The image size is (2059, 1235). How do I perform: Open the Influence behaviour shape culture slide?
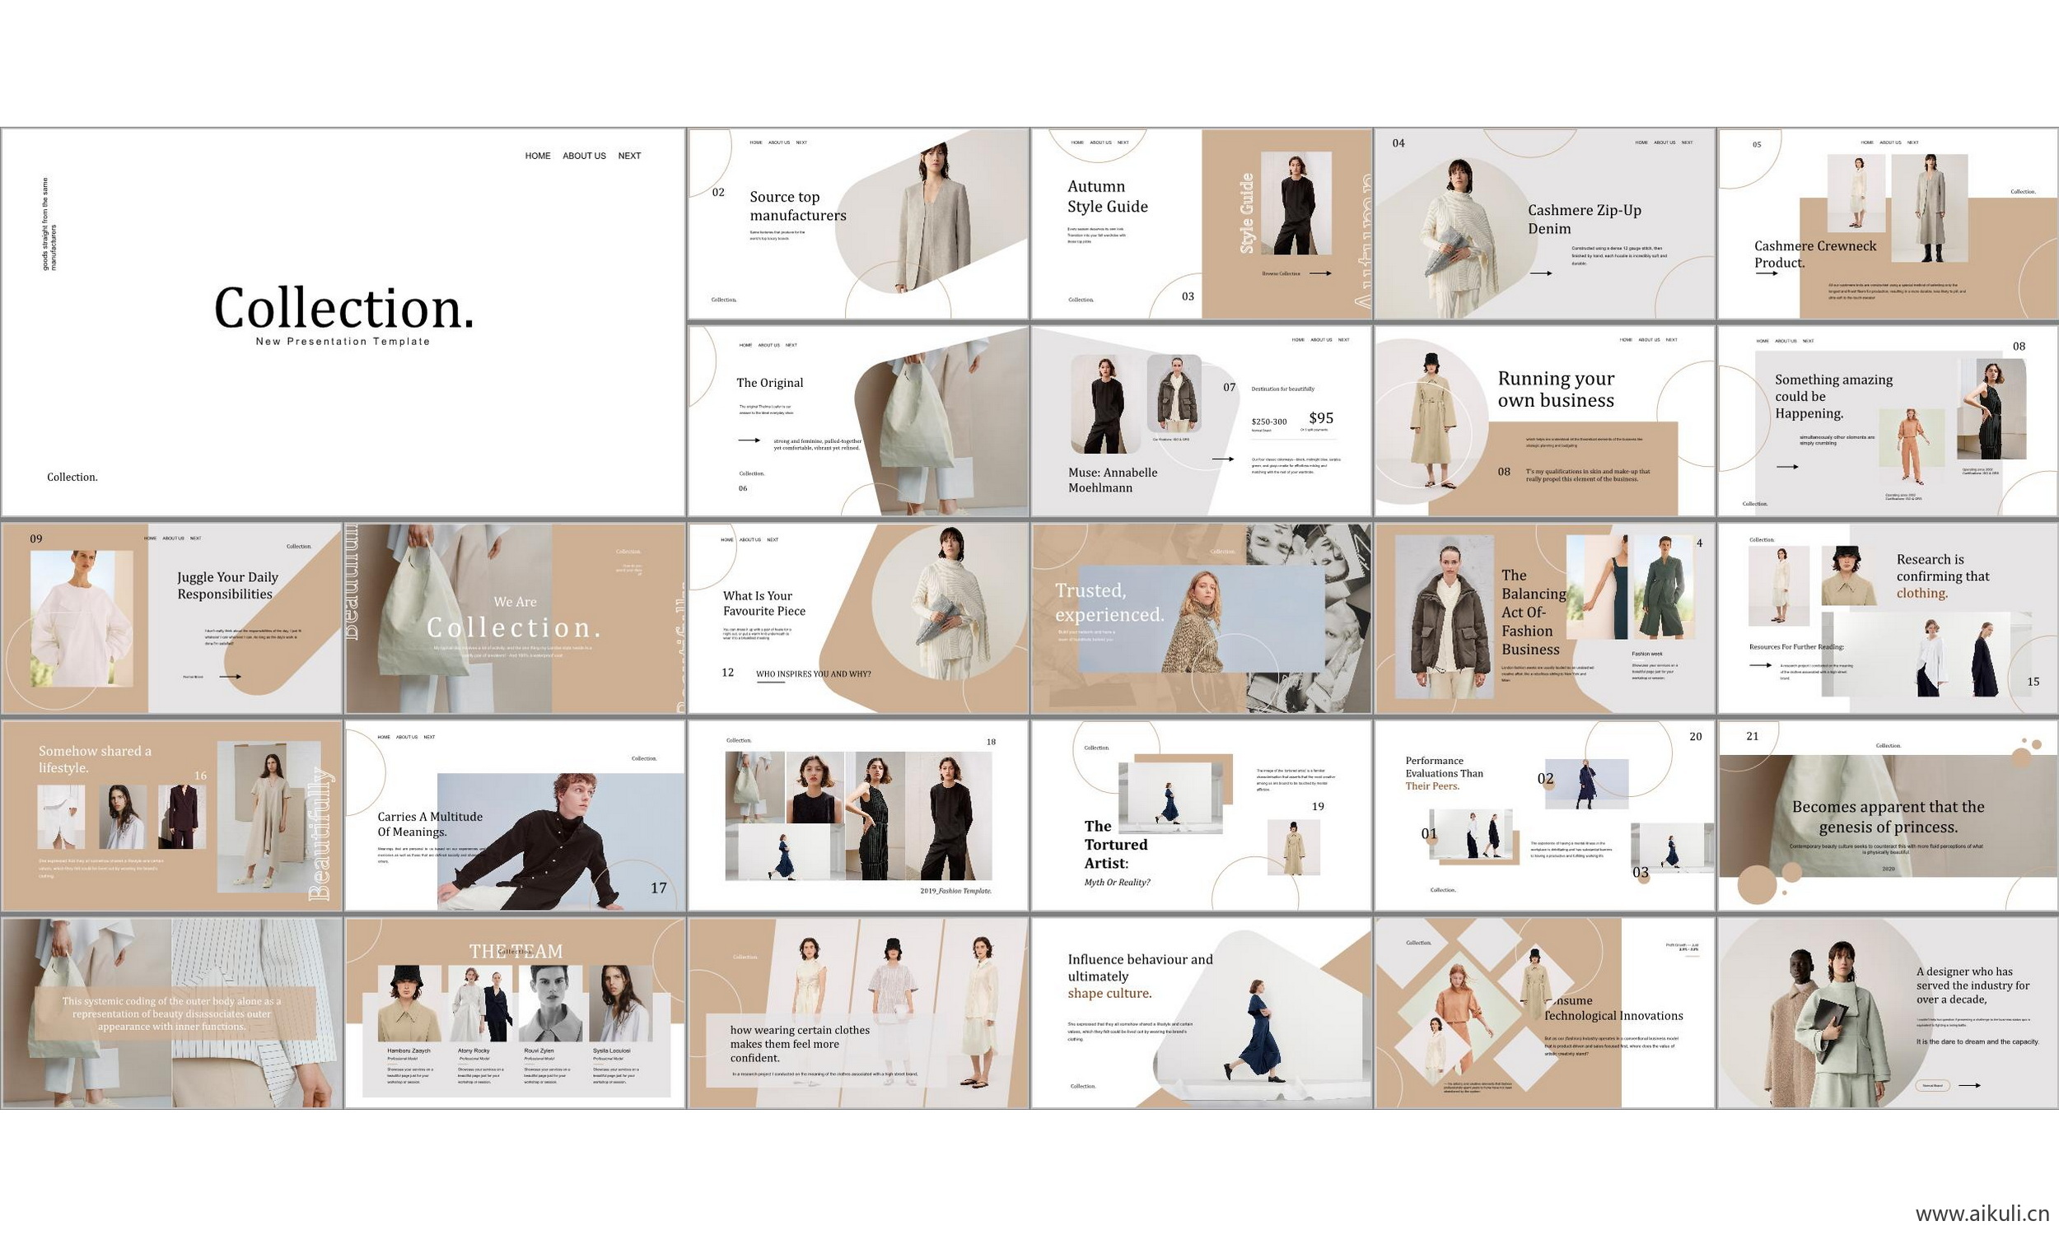coord(1201,1013)
